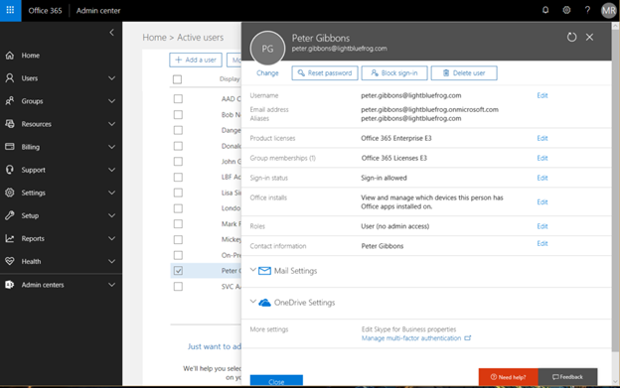Expand the Support menu chevron
Image resolution: width=620 pixels, height=388 pixels.
click(x=112, y=170)
